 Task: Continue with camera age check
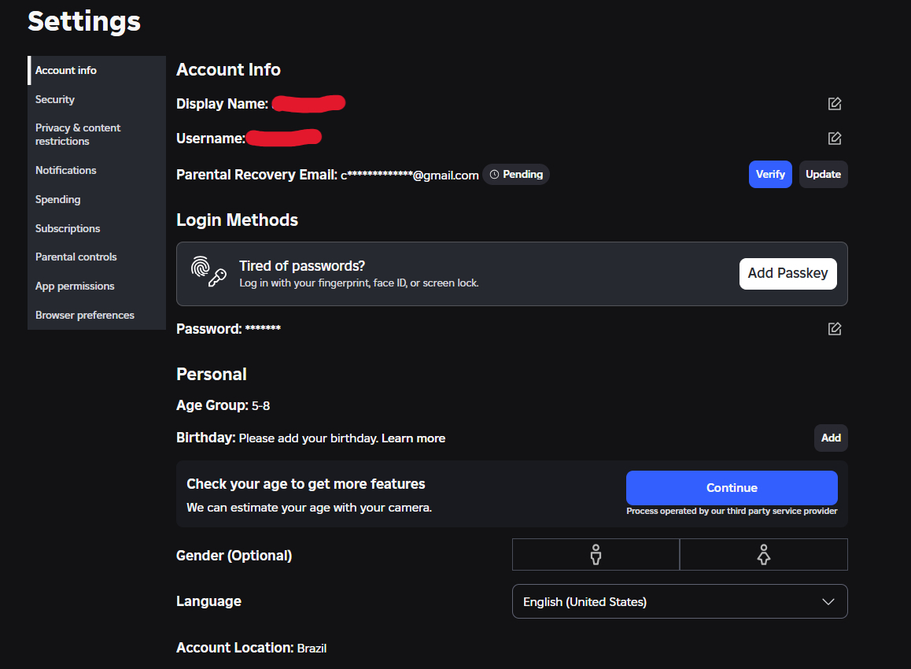(732, 488)
